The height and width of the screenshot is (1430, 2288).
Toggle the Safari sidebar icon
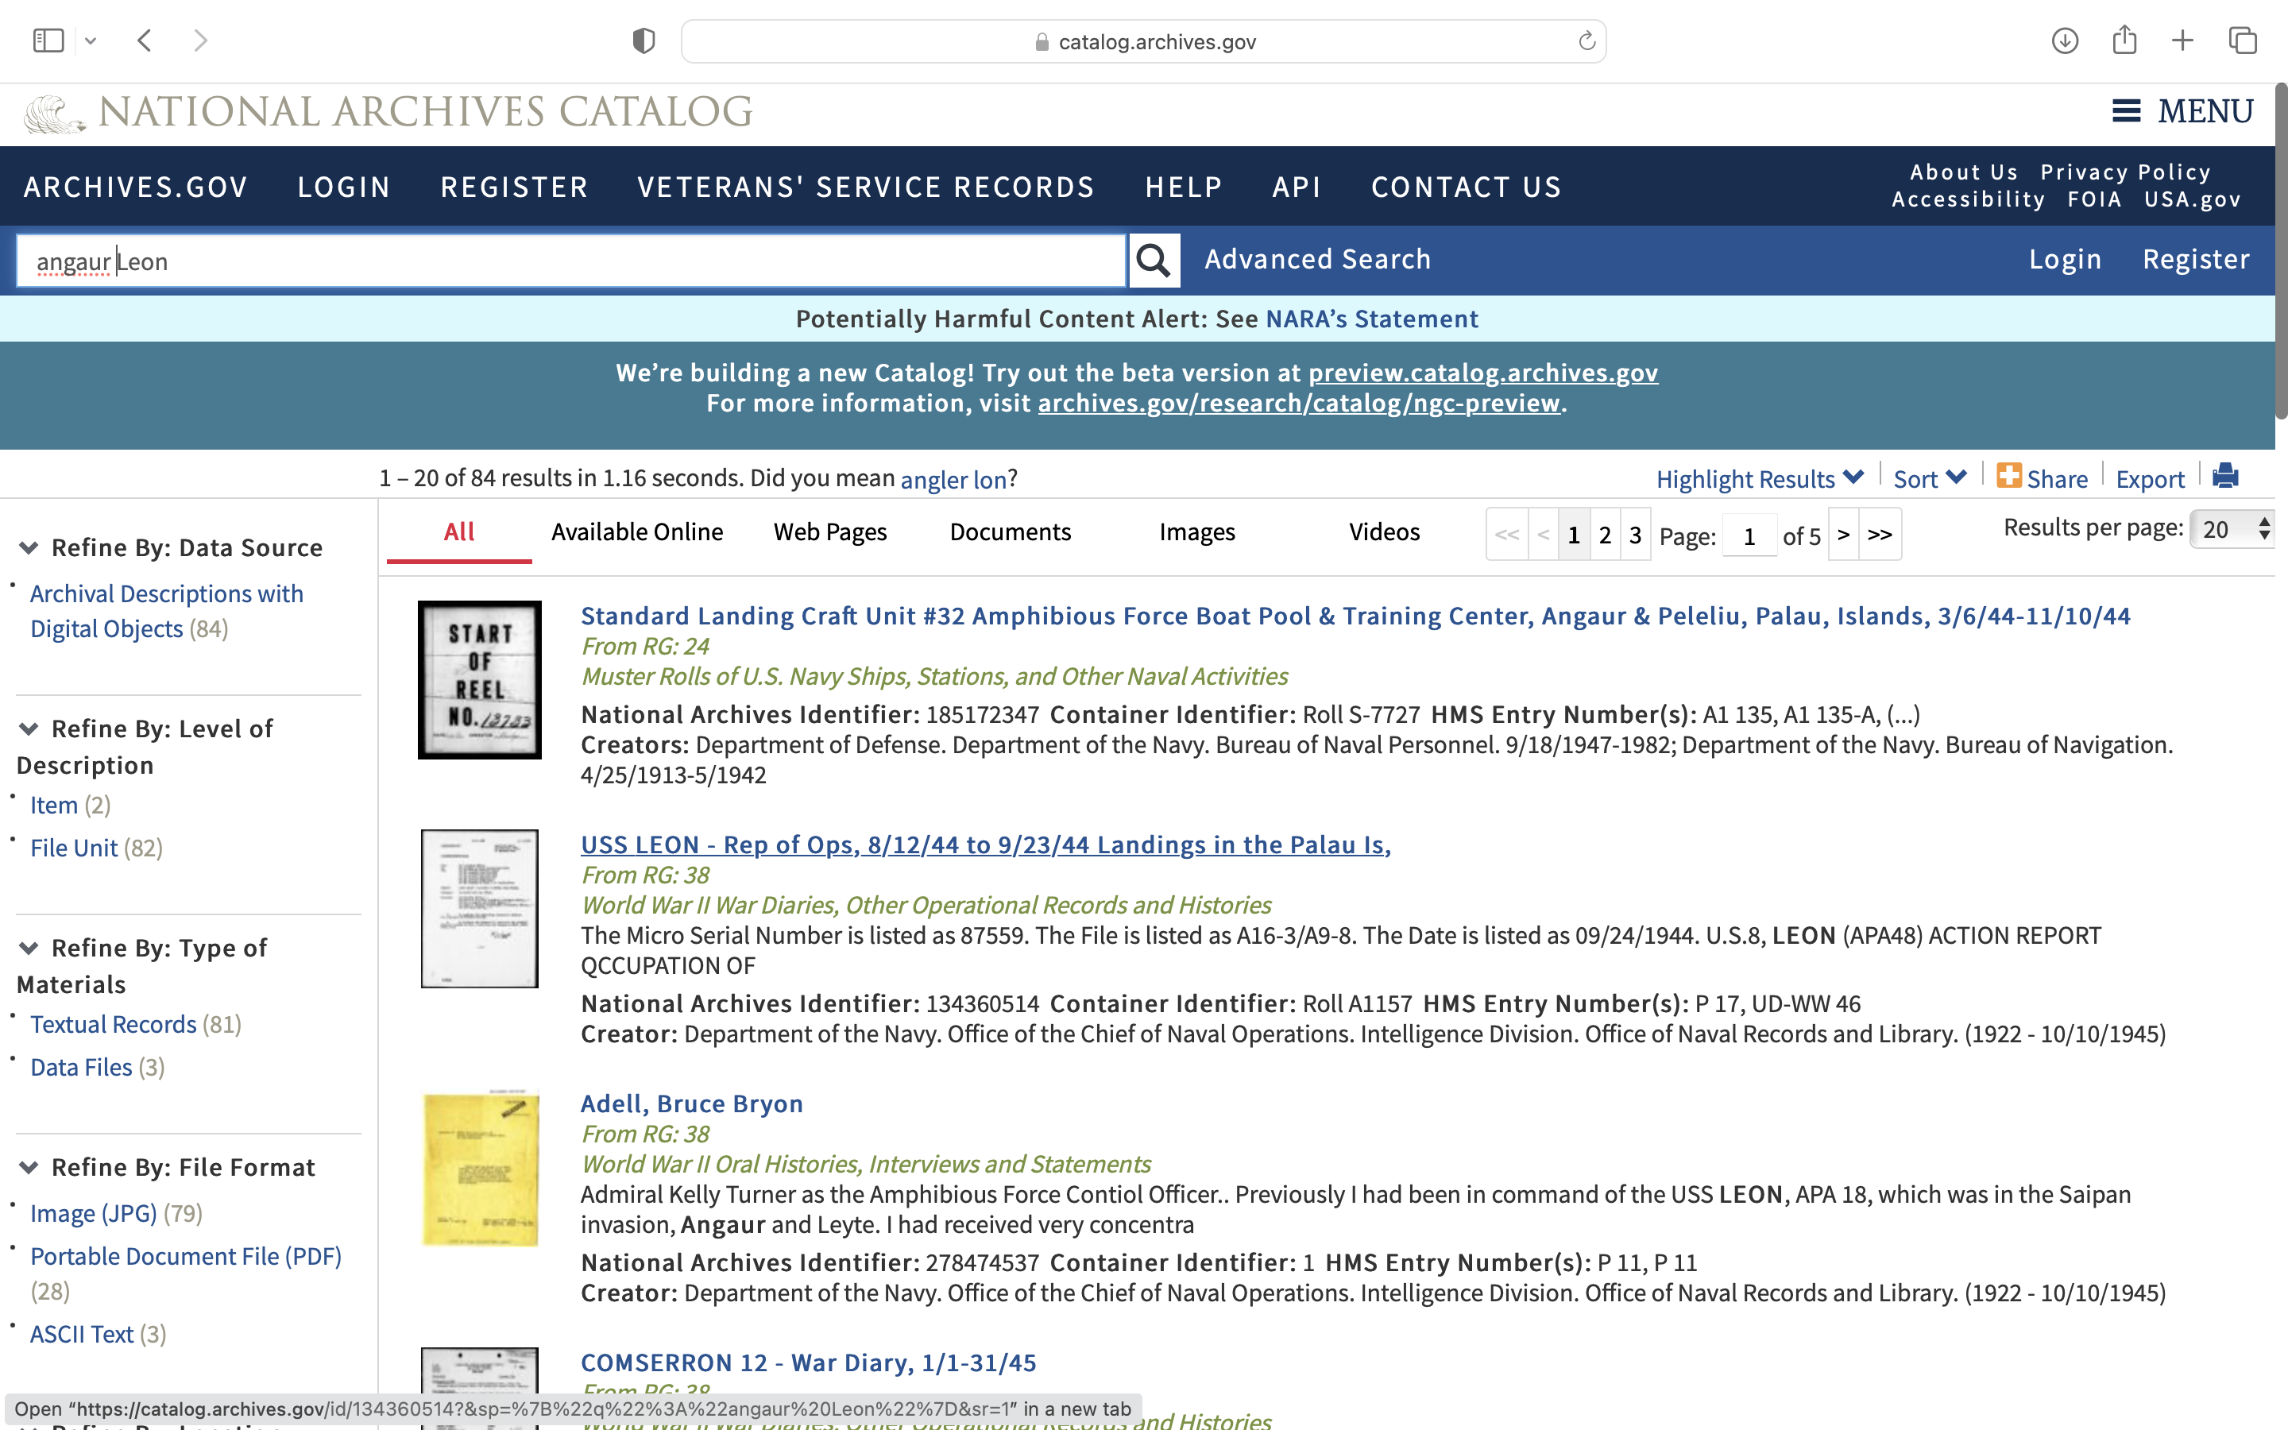coord(48,41)
